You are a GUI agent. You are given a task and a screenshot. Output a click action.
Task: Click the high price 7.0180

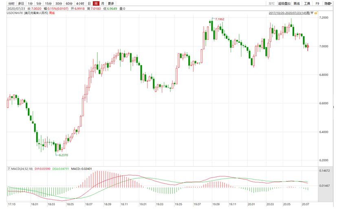coord(96,9)
